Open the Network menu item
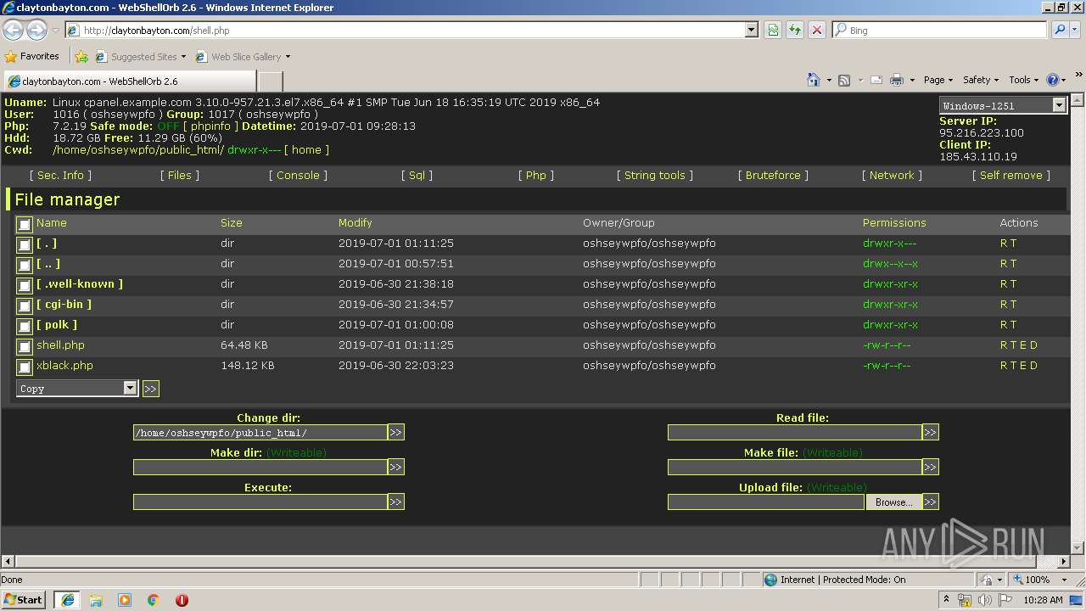 click(892, 175)
